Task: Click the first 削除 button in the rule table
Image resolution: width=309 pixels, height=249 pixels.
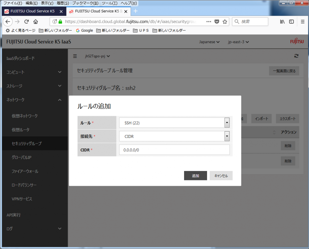Action: pyautogui.click(x=288, y=146)
